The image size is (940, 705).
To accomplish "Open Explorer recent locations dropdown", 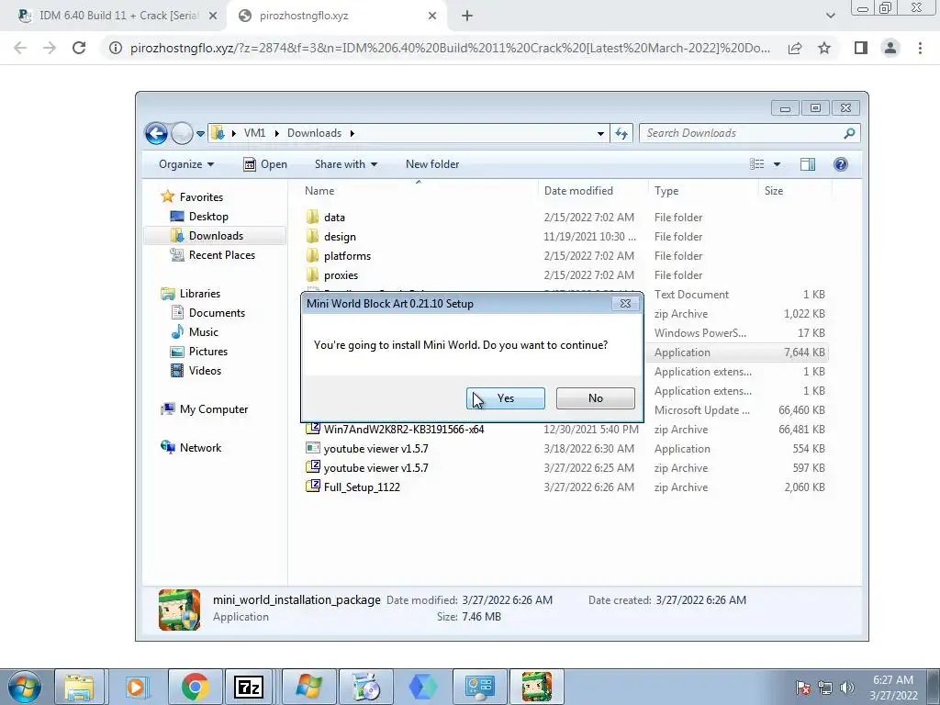I will click(x=200, y=134).
